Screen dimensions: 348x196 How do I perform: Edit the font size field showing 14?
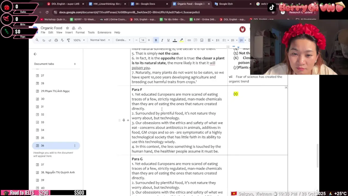(x=143, y=40)
